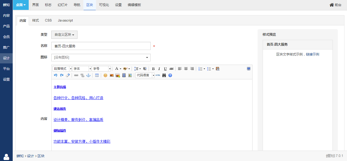The height and width of the screenshot is (161, 347).
Task: Insert an image
Action: click(x=112, y=75)
